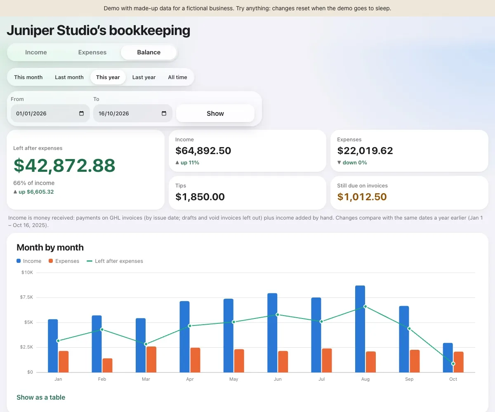Screen dimensions: 495x412
Task: Open the To date calendar picker icon
Action: [164, 114]
